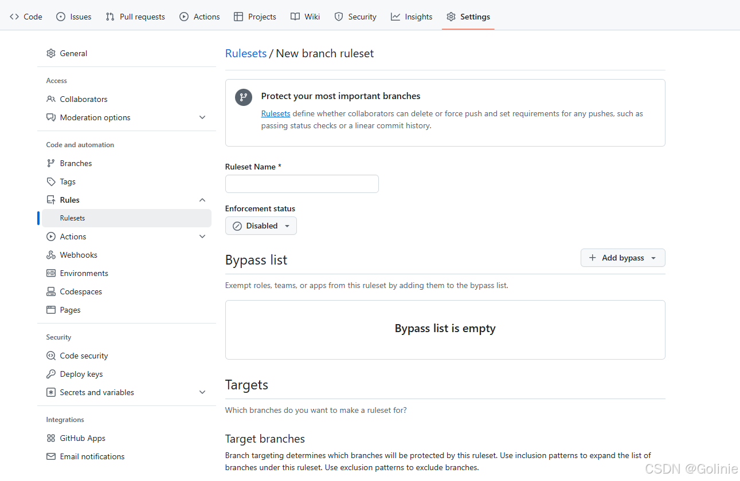Viewport: 740px width, 481px height.
Task: Click the Code security scan icon
Action: (x=51, y=356)
